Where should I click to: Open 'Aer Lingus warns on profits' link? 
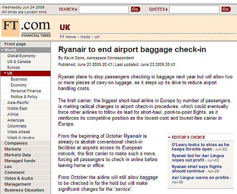coord(200,177)
